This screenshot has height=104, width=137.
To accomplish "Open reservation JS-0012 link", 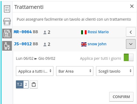I will point(23,44).
